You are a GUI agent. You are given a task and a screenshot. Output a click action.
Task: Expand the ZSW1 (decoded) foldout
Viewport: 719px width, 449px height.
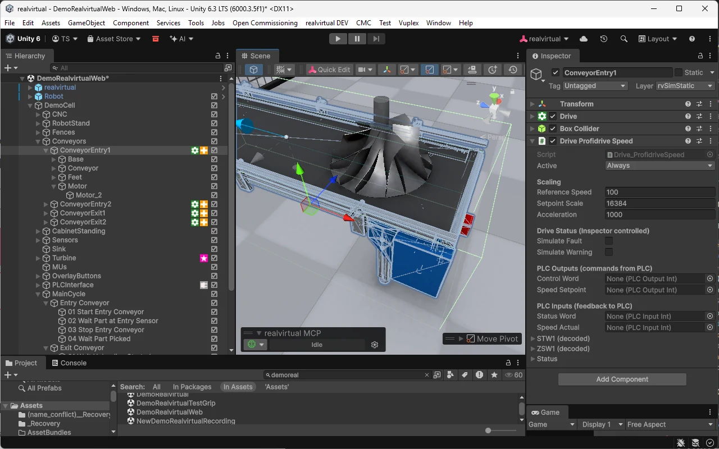[x=533, y=349]
